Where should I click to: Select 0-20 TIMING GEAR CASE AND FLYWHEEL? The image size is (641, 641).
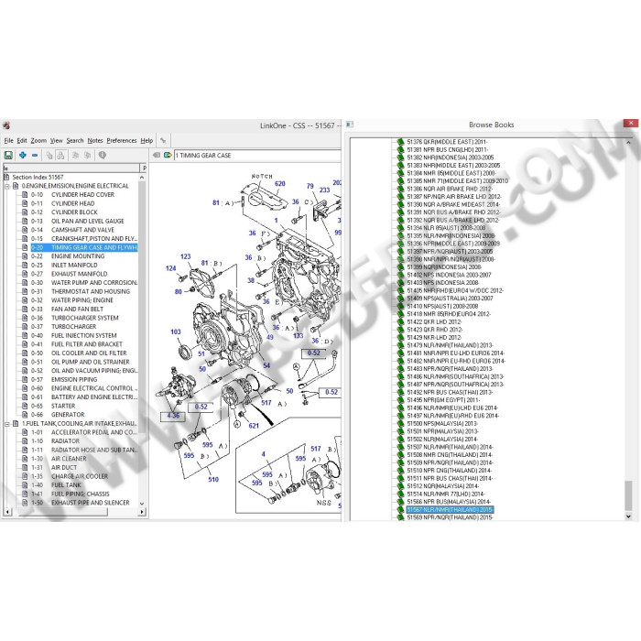click(84, 247)
